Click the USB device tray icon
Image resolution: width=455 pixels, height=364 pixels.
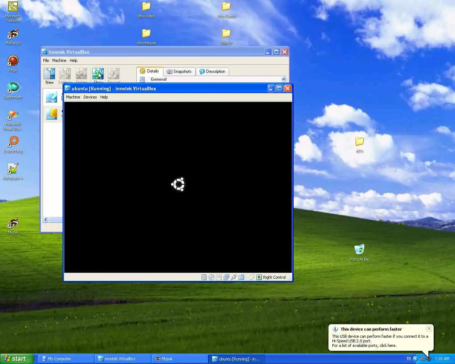pos(428,359)
